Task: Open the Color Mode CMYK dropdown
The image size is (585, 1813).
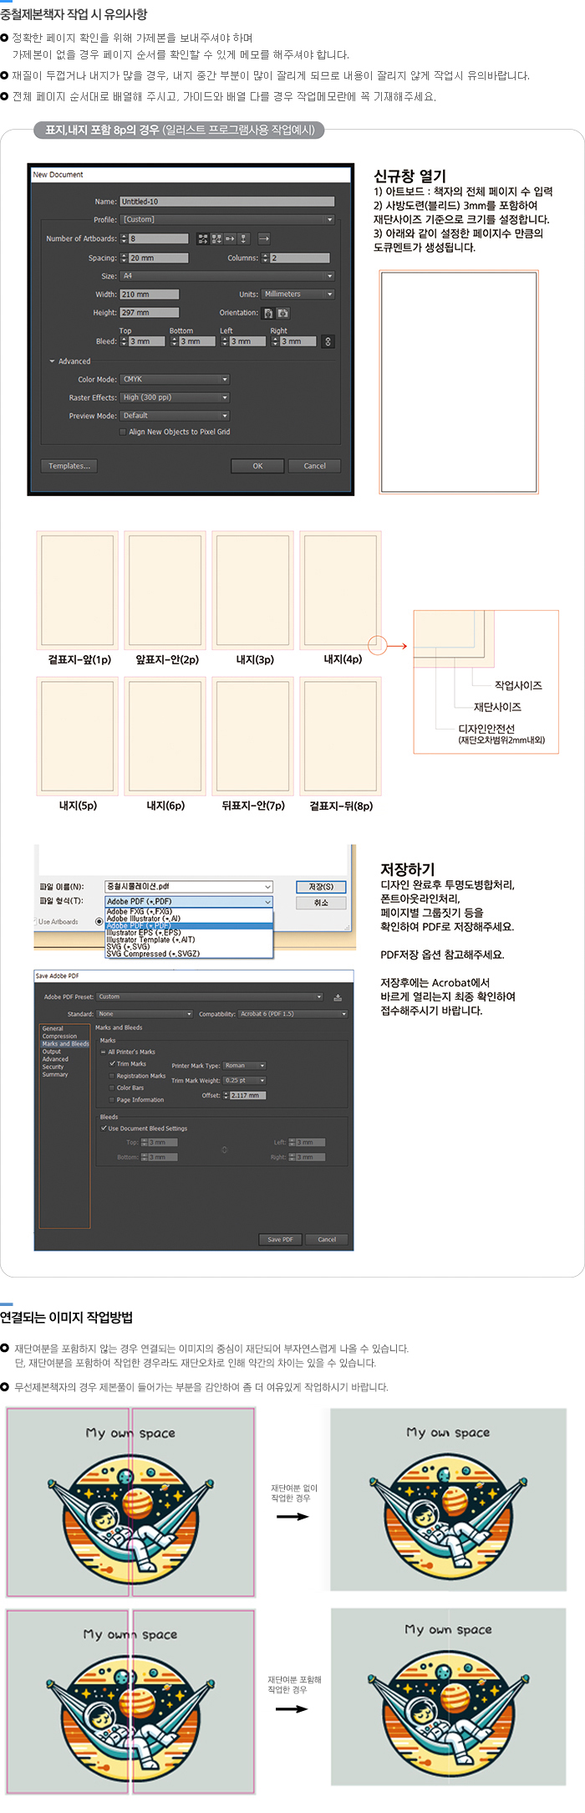Action: tap(175, 379)
